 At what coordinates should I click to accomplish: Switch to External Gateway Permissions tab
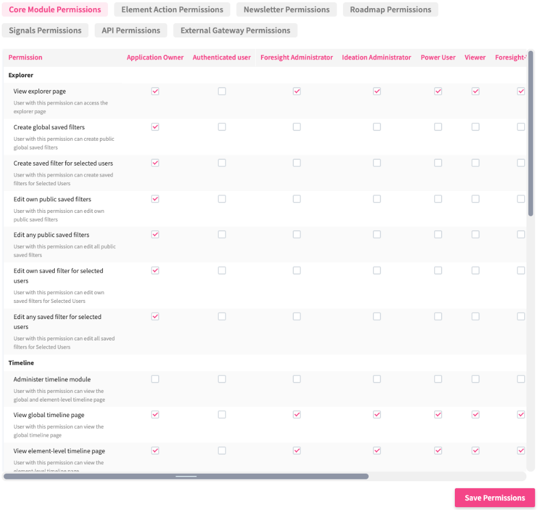click(x=235, y=31)
